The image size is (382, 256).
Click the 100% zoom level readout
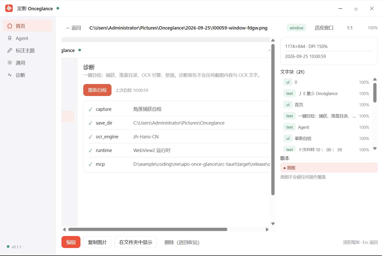[x=373, y=28]
